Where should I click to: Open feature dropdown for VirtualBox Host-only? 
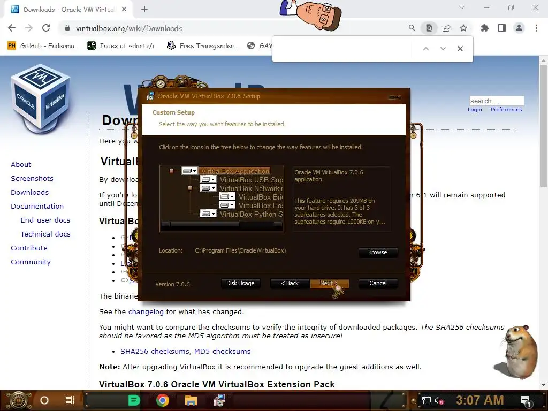point(227,205)
